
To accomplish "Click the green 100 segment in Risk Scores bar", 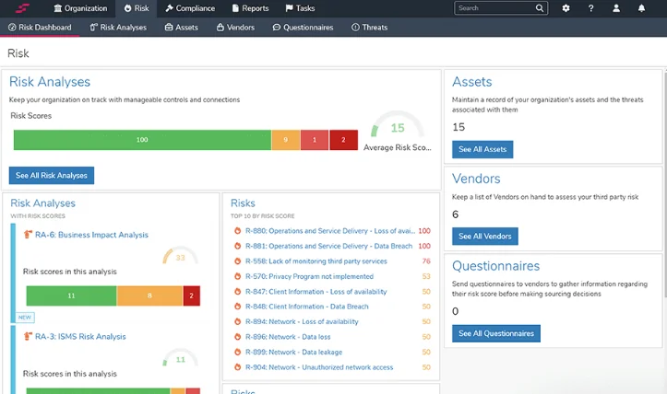I will click(x=142, y=140).
